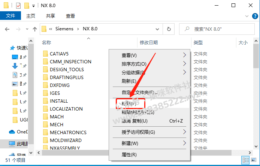Image resolution: width=260 pixels, height=166 pixels.
Task: Expand the ribbon with the chevron
Action: pos(247,16)
